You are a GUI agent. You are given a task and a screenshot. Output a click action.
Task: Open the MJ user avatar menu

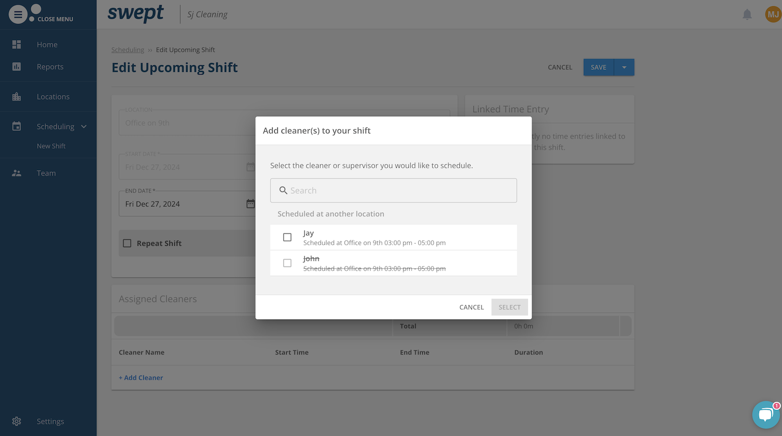(773, 15)
